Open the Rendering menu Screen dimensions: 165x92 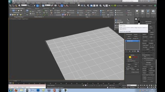tap(59, 3)
